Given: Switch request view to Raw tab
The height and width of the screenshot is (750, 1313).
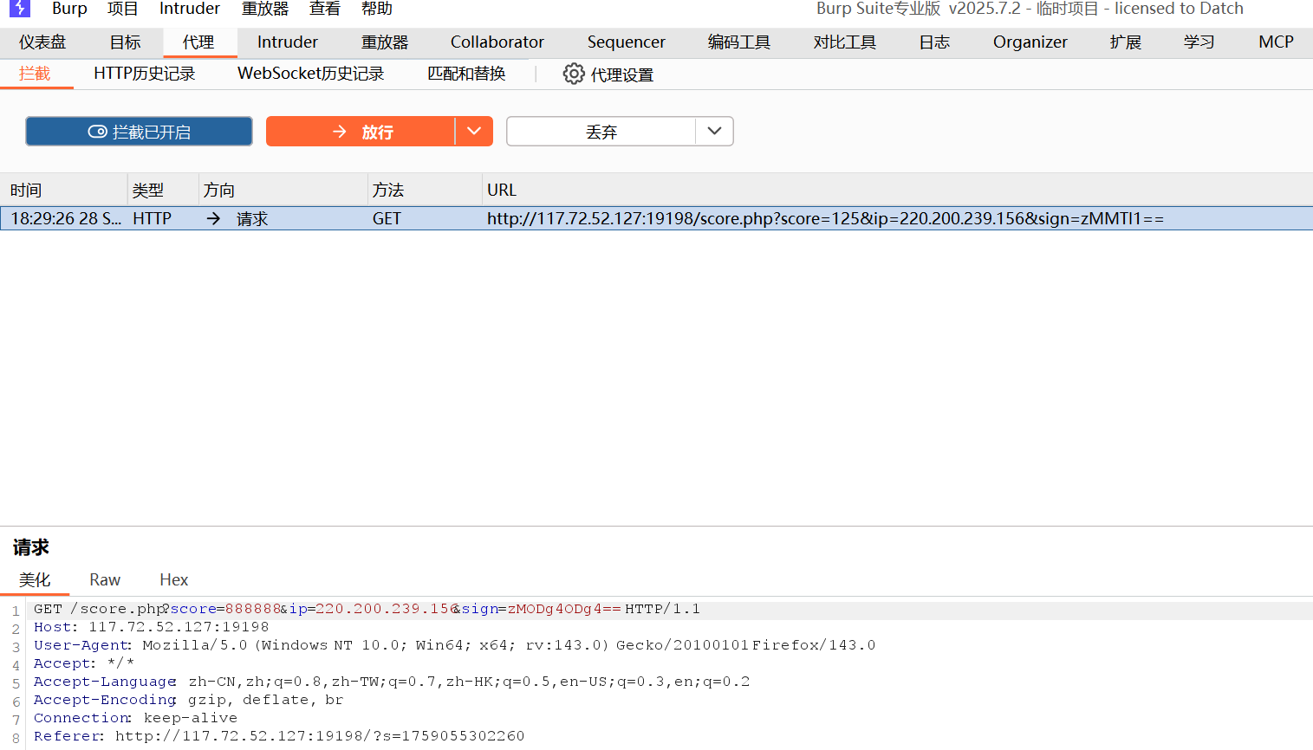Looking at the screenshot, I should (105, 579).
